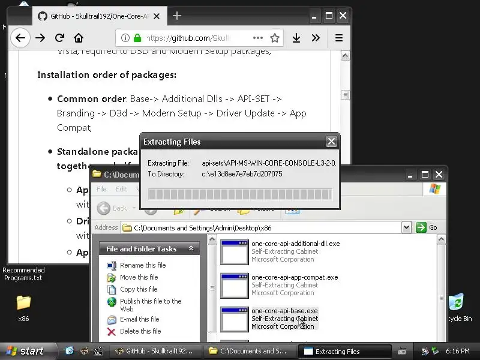Launch media player from quick launch
480x360 pixels.
98,351
